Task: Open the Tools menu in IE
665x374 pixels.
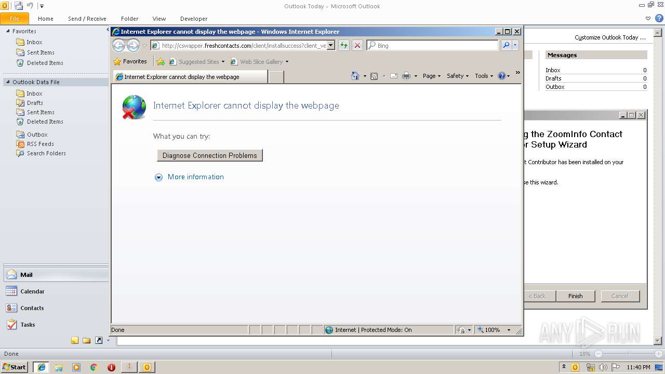Action: (x=484, y=76)
